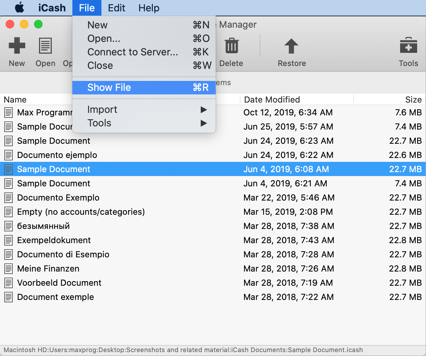426x356 pixels.
Task: Click the Jun 24, 2019, 6:23 AM date
Action: point(288,141)
